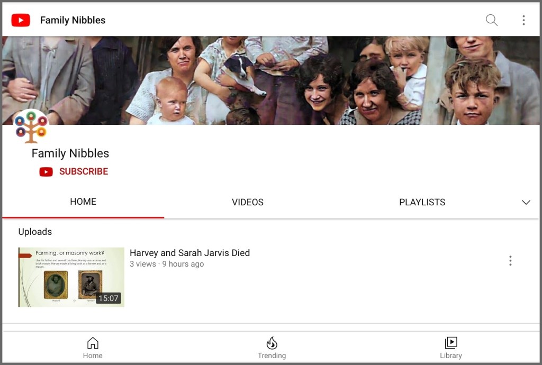This screenshot has height=365, width=542.
Task: Click the red YouTube icon beside Subscribe
Action: tap(46, 171)
